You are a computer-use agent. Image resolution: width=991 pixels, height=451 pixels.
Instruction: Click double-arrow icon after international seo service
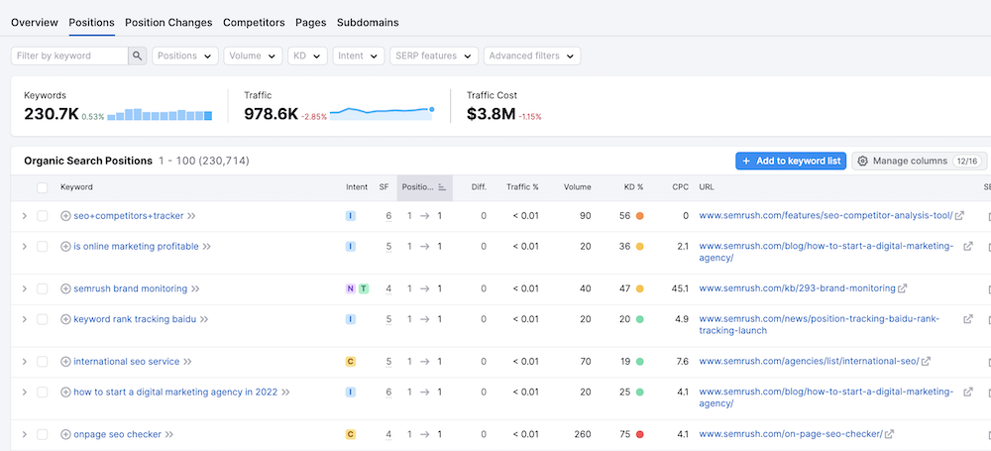click(x=187, y=362)
